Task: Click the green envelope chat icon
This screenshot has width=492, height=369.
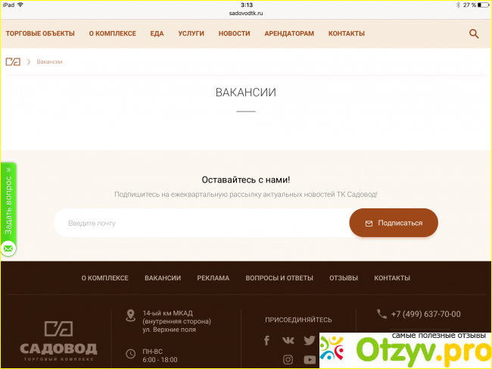Action: [8, 248]
